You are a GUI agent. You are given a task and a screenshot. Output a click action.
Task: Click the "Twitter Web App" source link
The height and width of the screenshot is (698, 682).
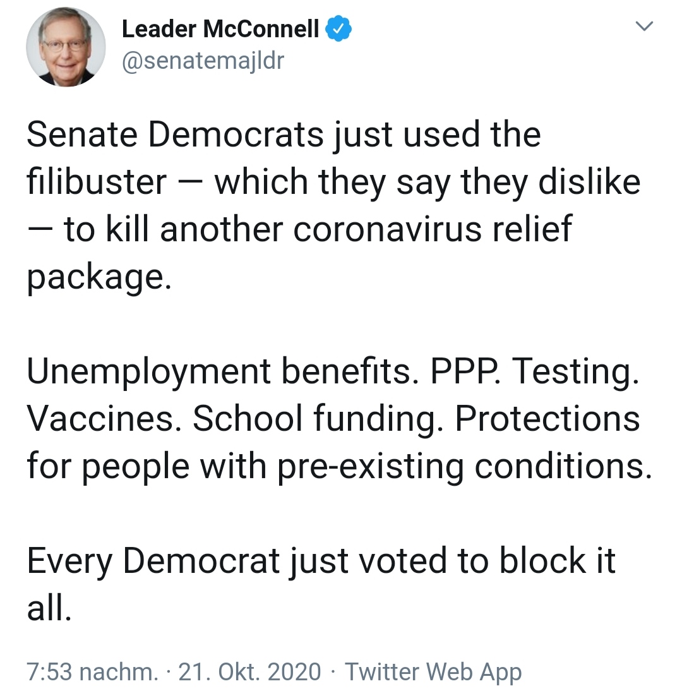(x=434, y=671)
